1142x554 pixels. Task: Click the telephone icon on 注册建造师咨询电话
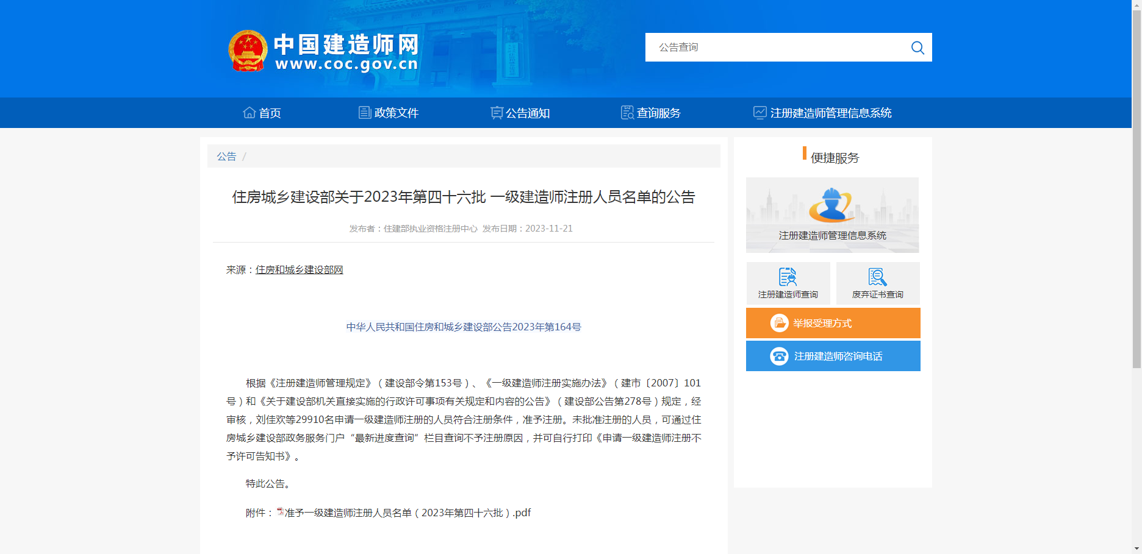(779, 356)
